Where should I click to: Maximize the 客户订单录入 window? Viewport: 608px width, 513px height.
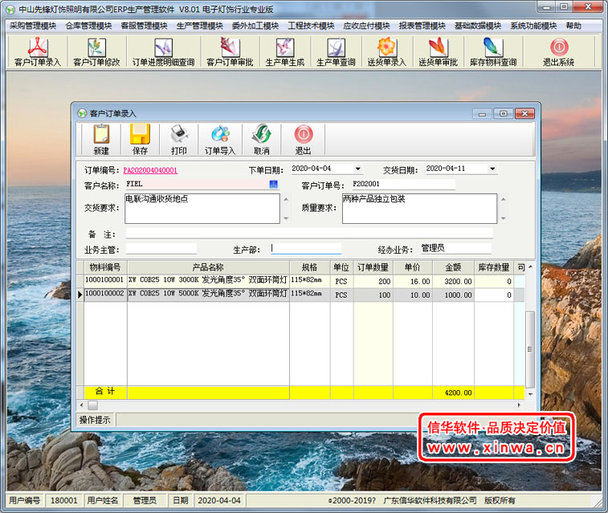504,113
